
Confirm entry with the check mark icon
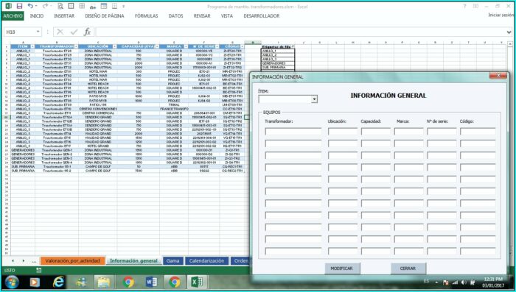74,32
